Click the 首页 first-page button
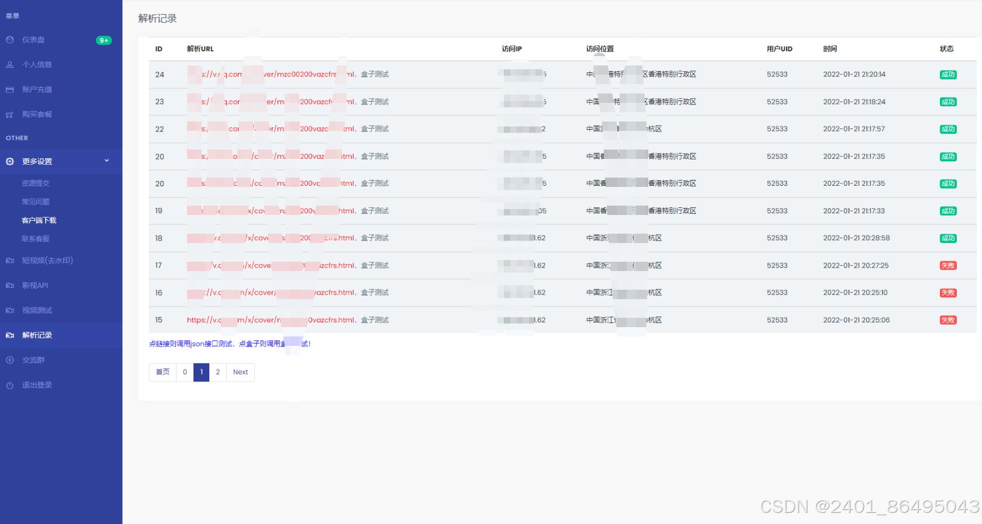The width and height of the screenshot is (982, 524). 162,372
